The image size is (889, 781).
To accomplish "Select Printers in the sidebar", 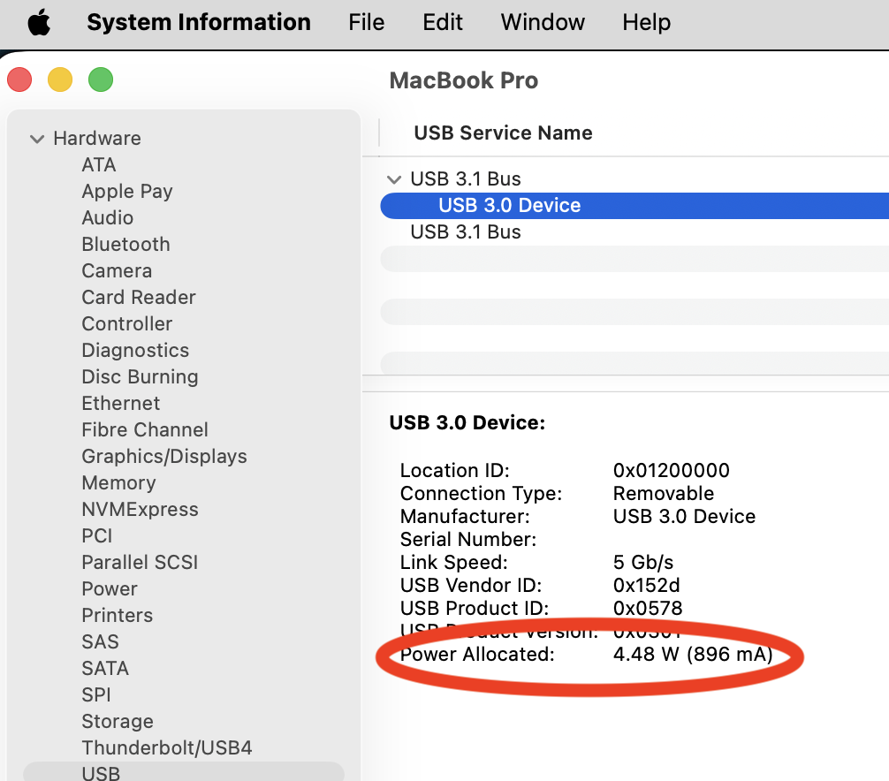I will tap(118, 616).
